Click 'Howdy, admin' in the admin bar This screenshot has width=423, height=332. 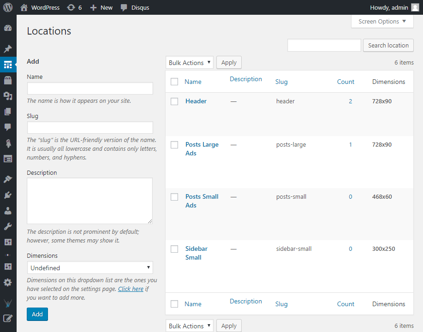click(389, 7)
